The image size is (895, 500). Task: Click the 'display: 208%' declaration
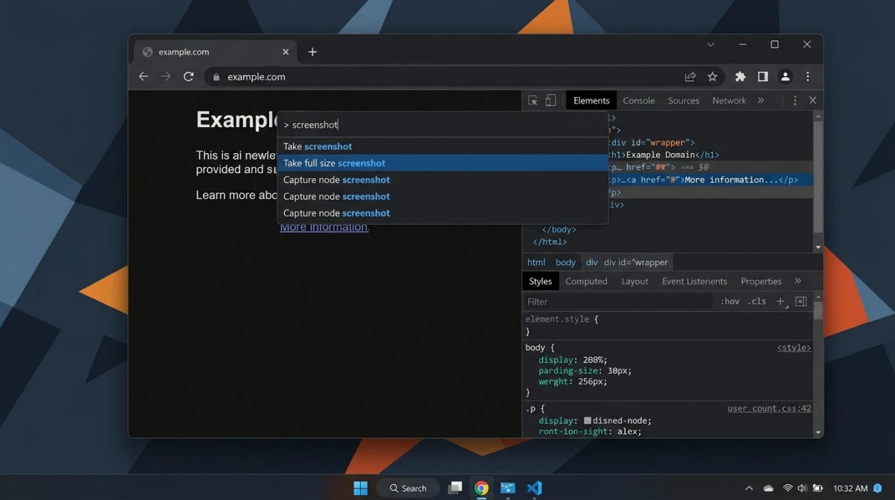573,360
